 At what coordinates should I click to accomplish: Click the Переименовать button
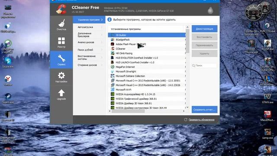coord(204,45)
